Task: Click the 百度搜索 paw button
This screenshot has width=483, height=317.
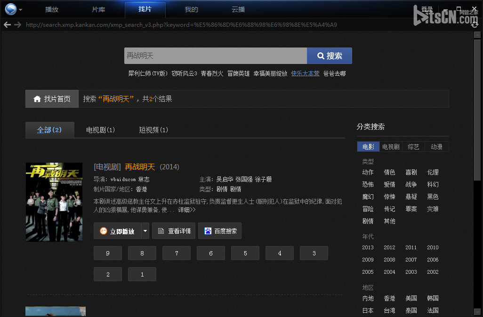Action: 220,231
